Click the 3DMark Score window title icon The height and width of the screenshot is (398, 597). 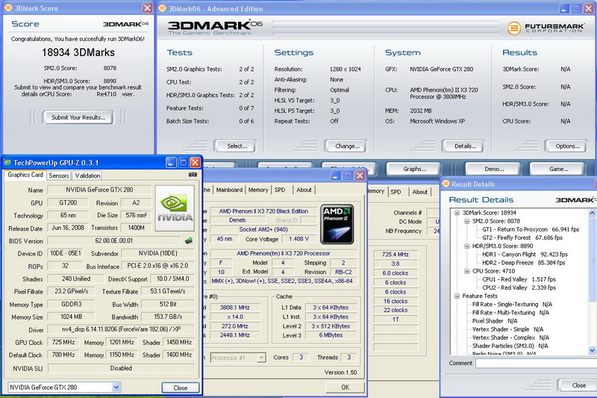[x=7, y=8]
